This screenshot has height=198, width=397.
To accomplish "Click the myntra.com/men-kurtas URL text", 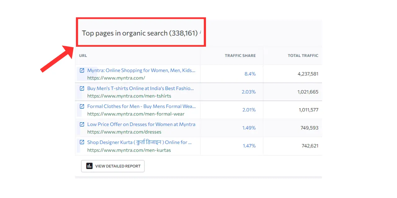I will coord(129,150).
